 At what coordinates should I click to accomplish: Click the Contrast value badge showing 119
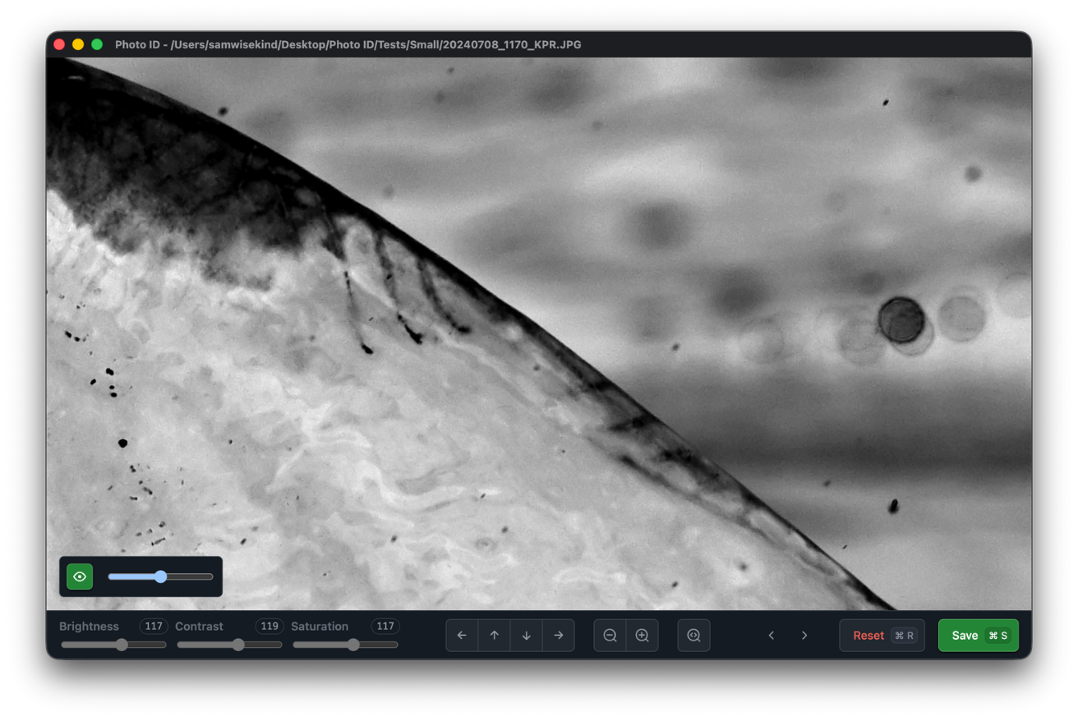click(x=269, y=626)
